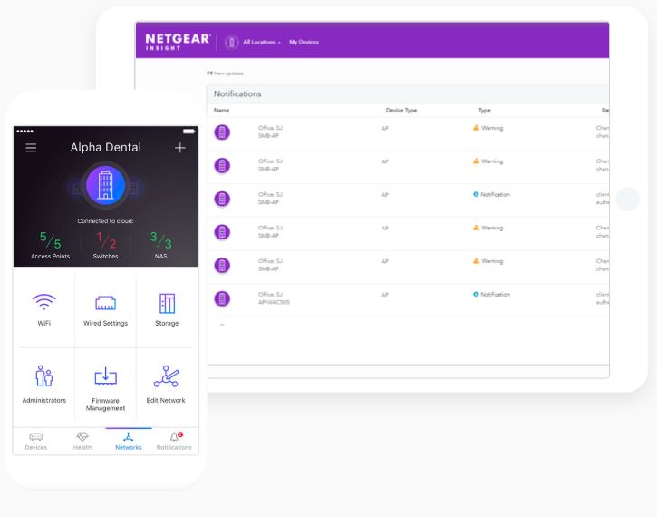
Task: Open the Storage tile
Action: [167, 309]
